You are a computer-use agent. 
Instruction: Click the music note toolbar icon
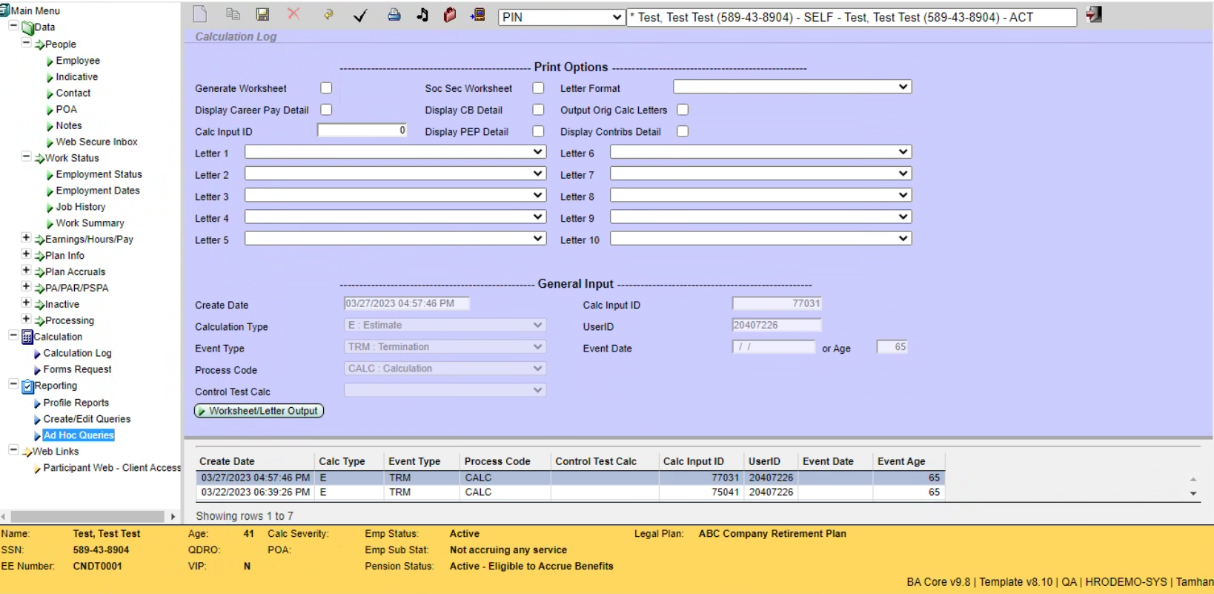[x=422, y=15]
